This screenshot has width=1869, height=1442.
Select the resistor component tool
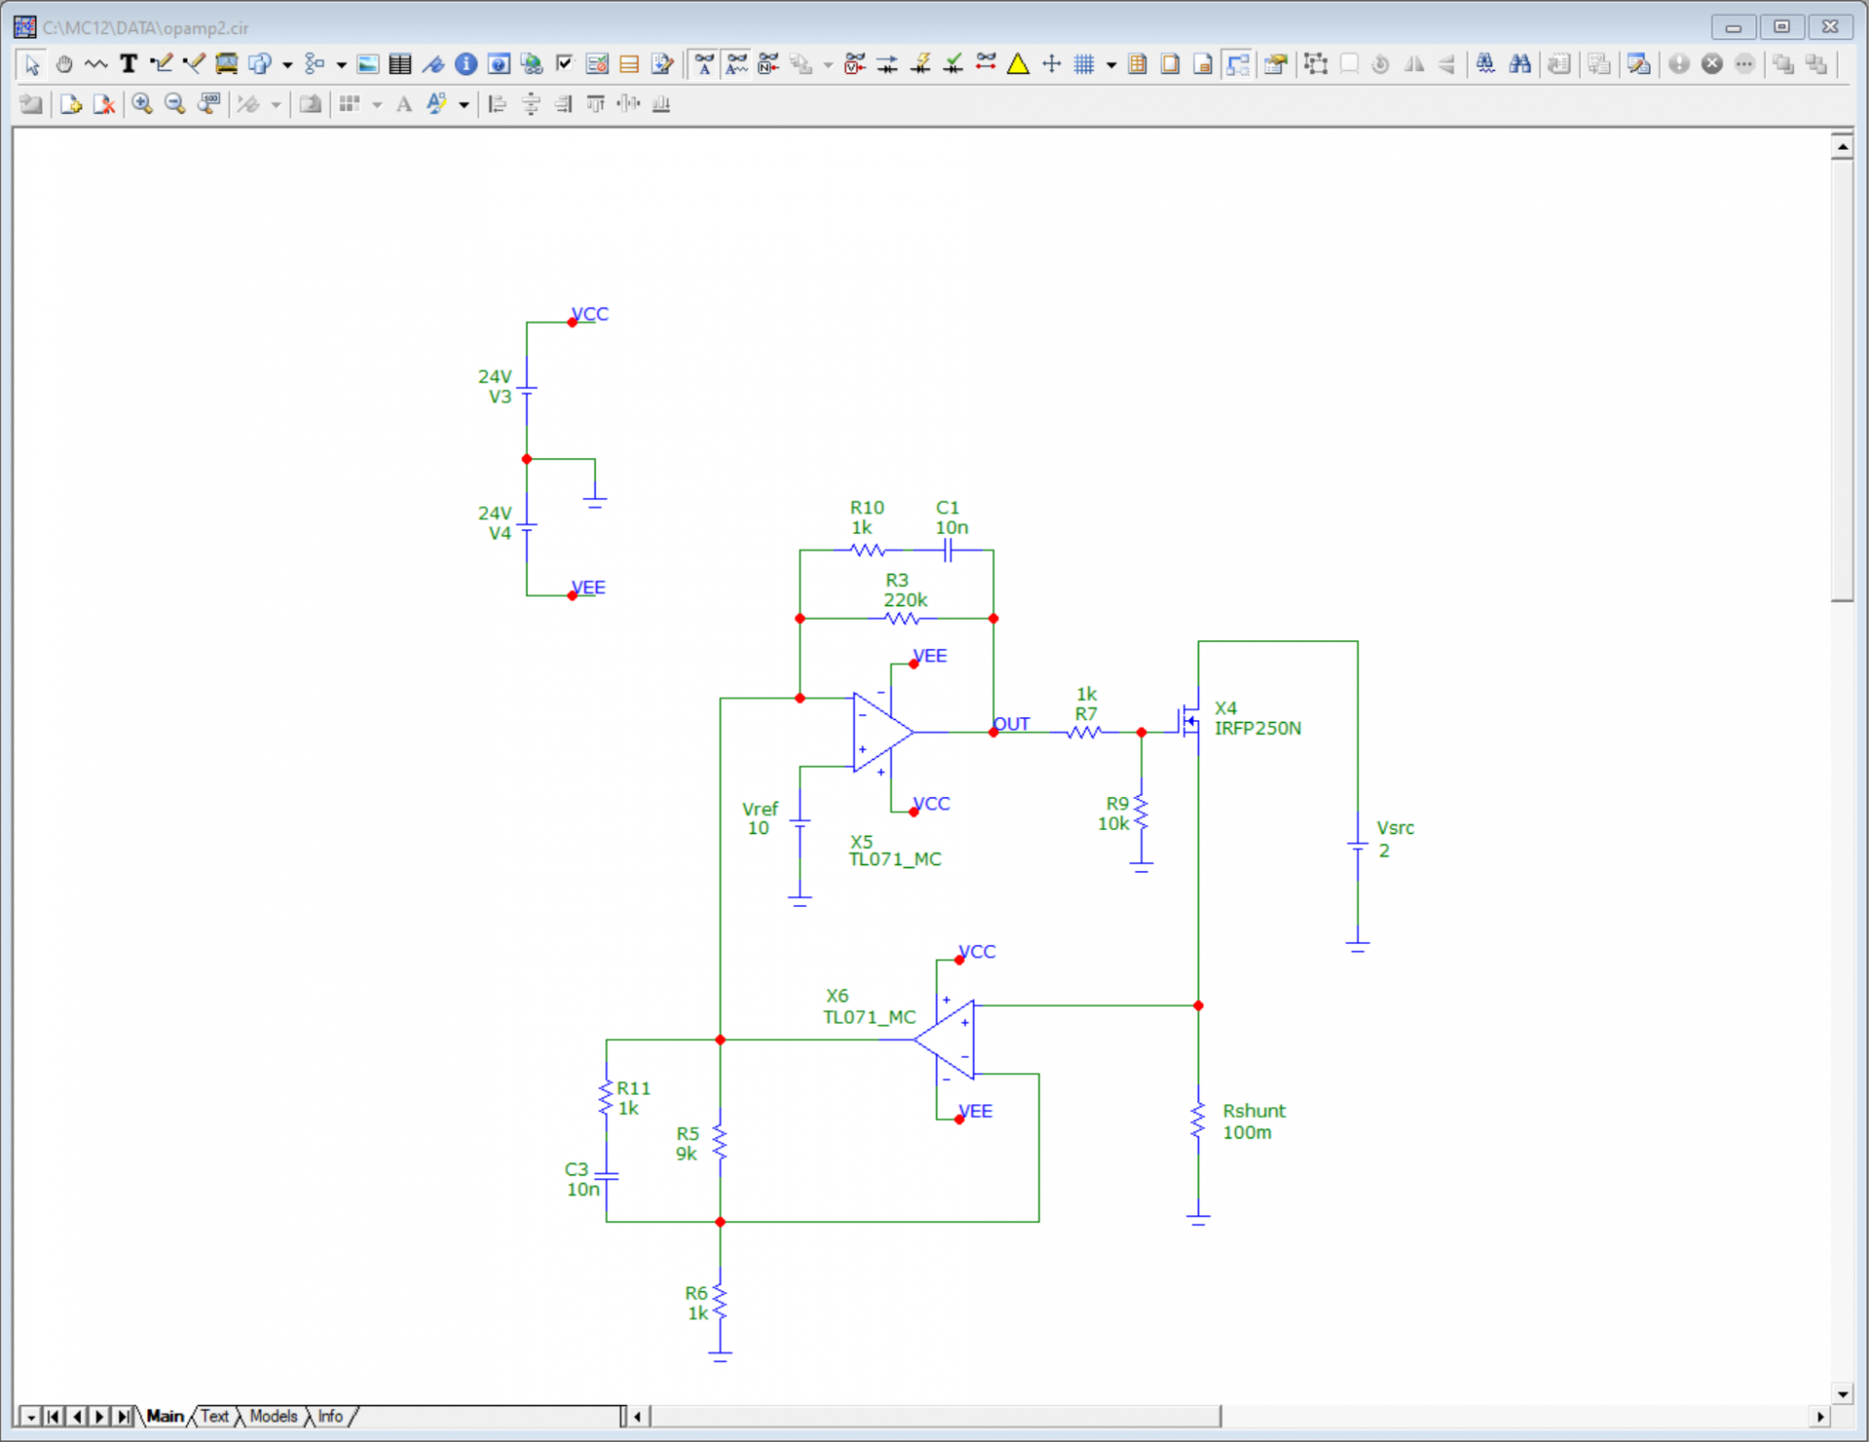pyautogui.click(x=96, y=64)
